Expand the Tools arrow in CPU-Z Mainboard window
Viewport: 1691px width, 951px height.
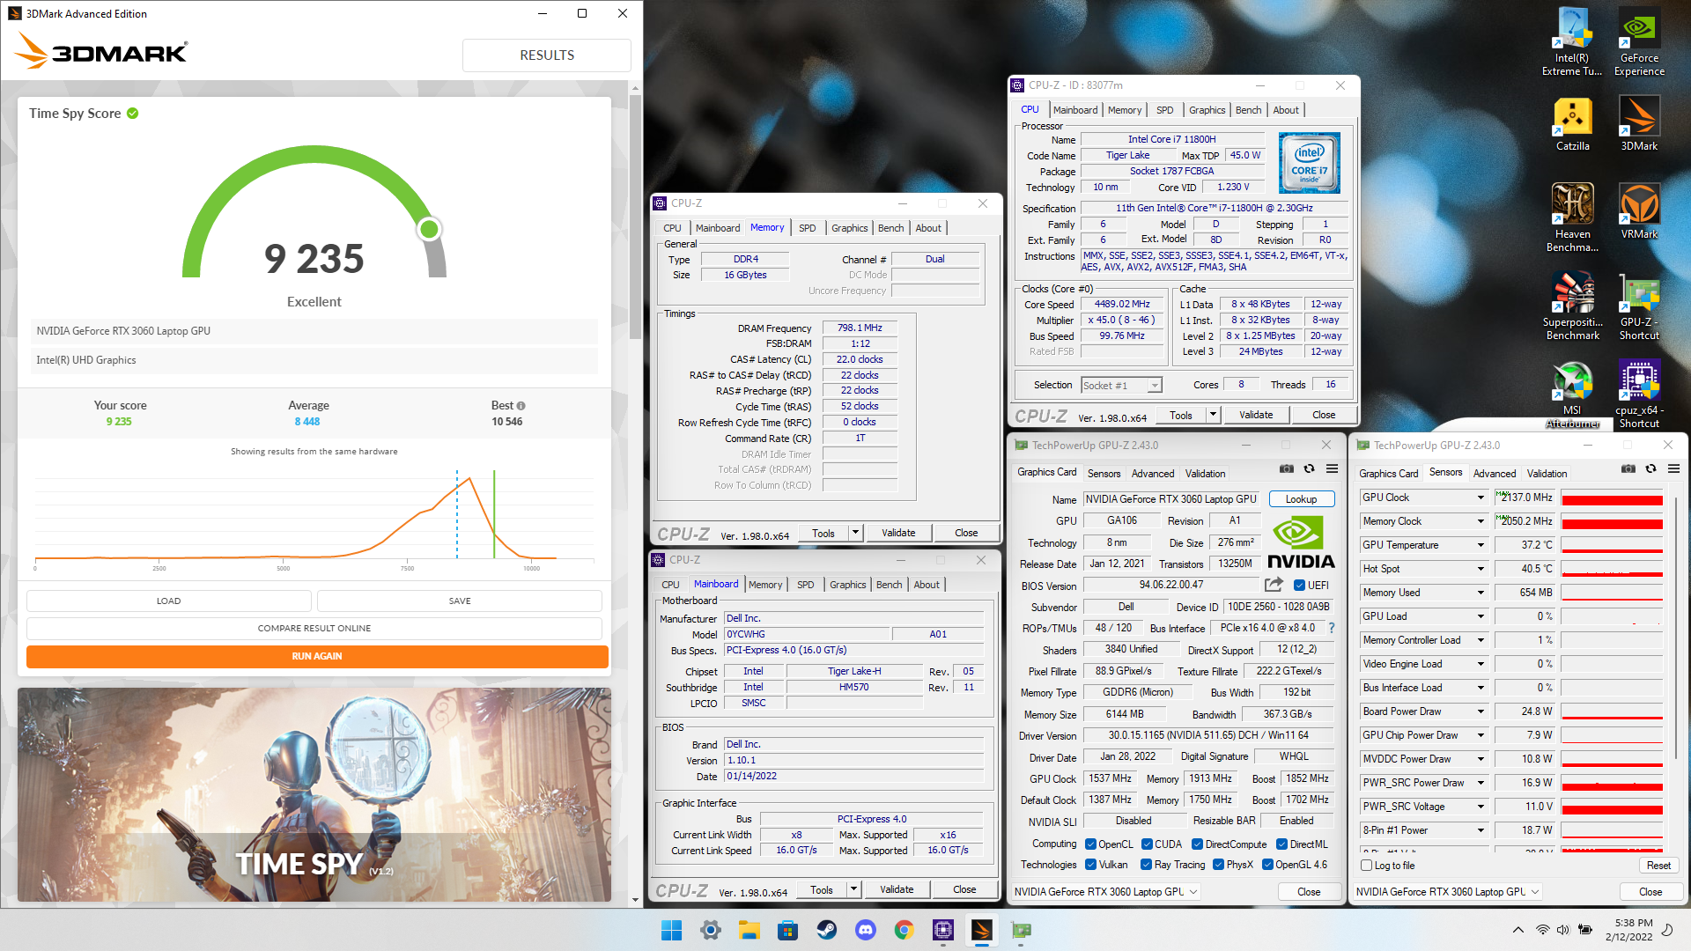853,889
